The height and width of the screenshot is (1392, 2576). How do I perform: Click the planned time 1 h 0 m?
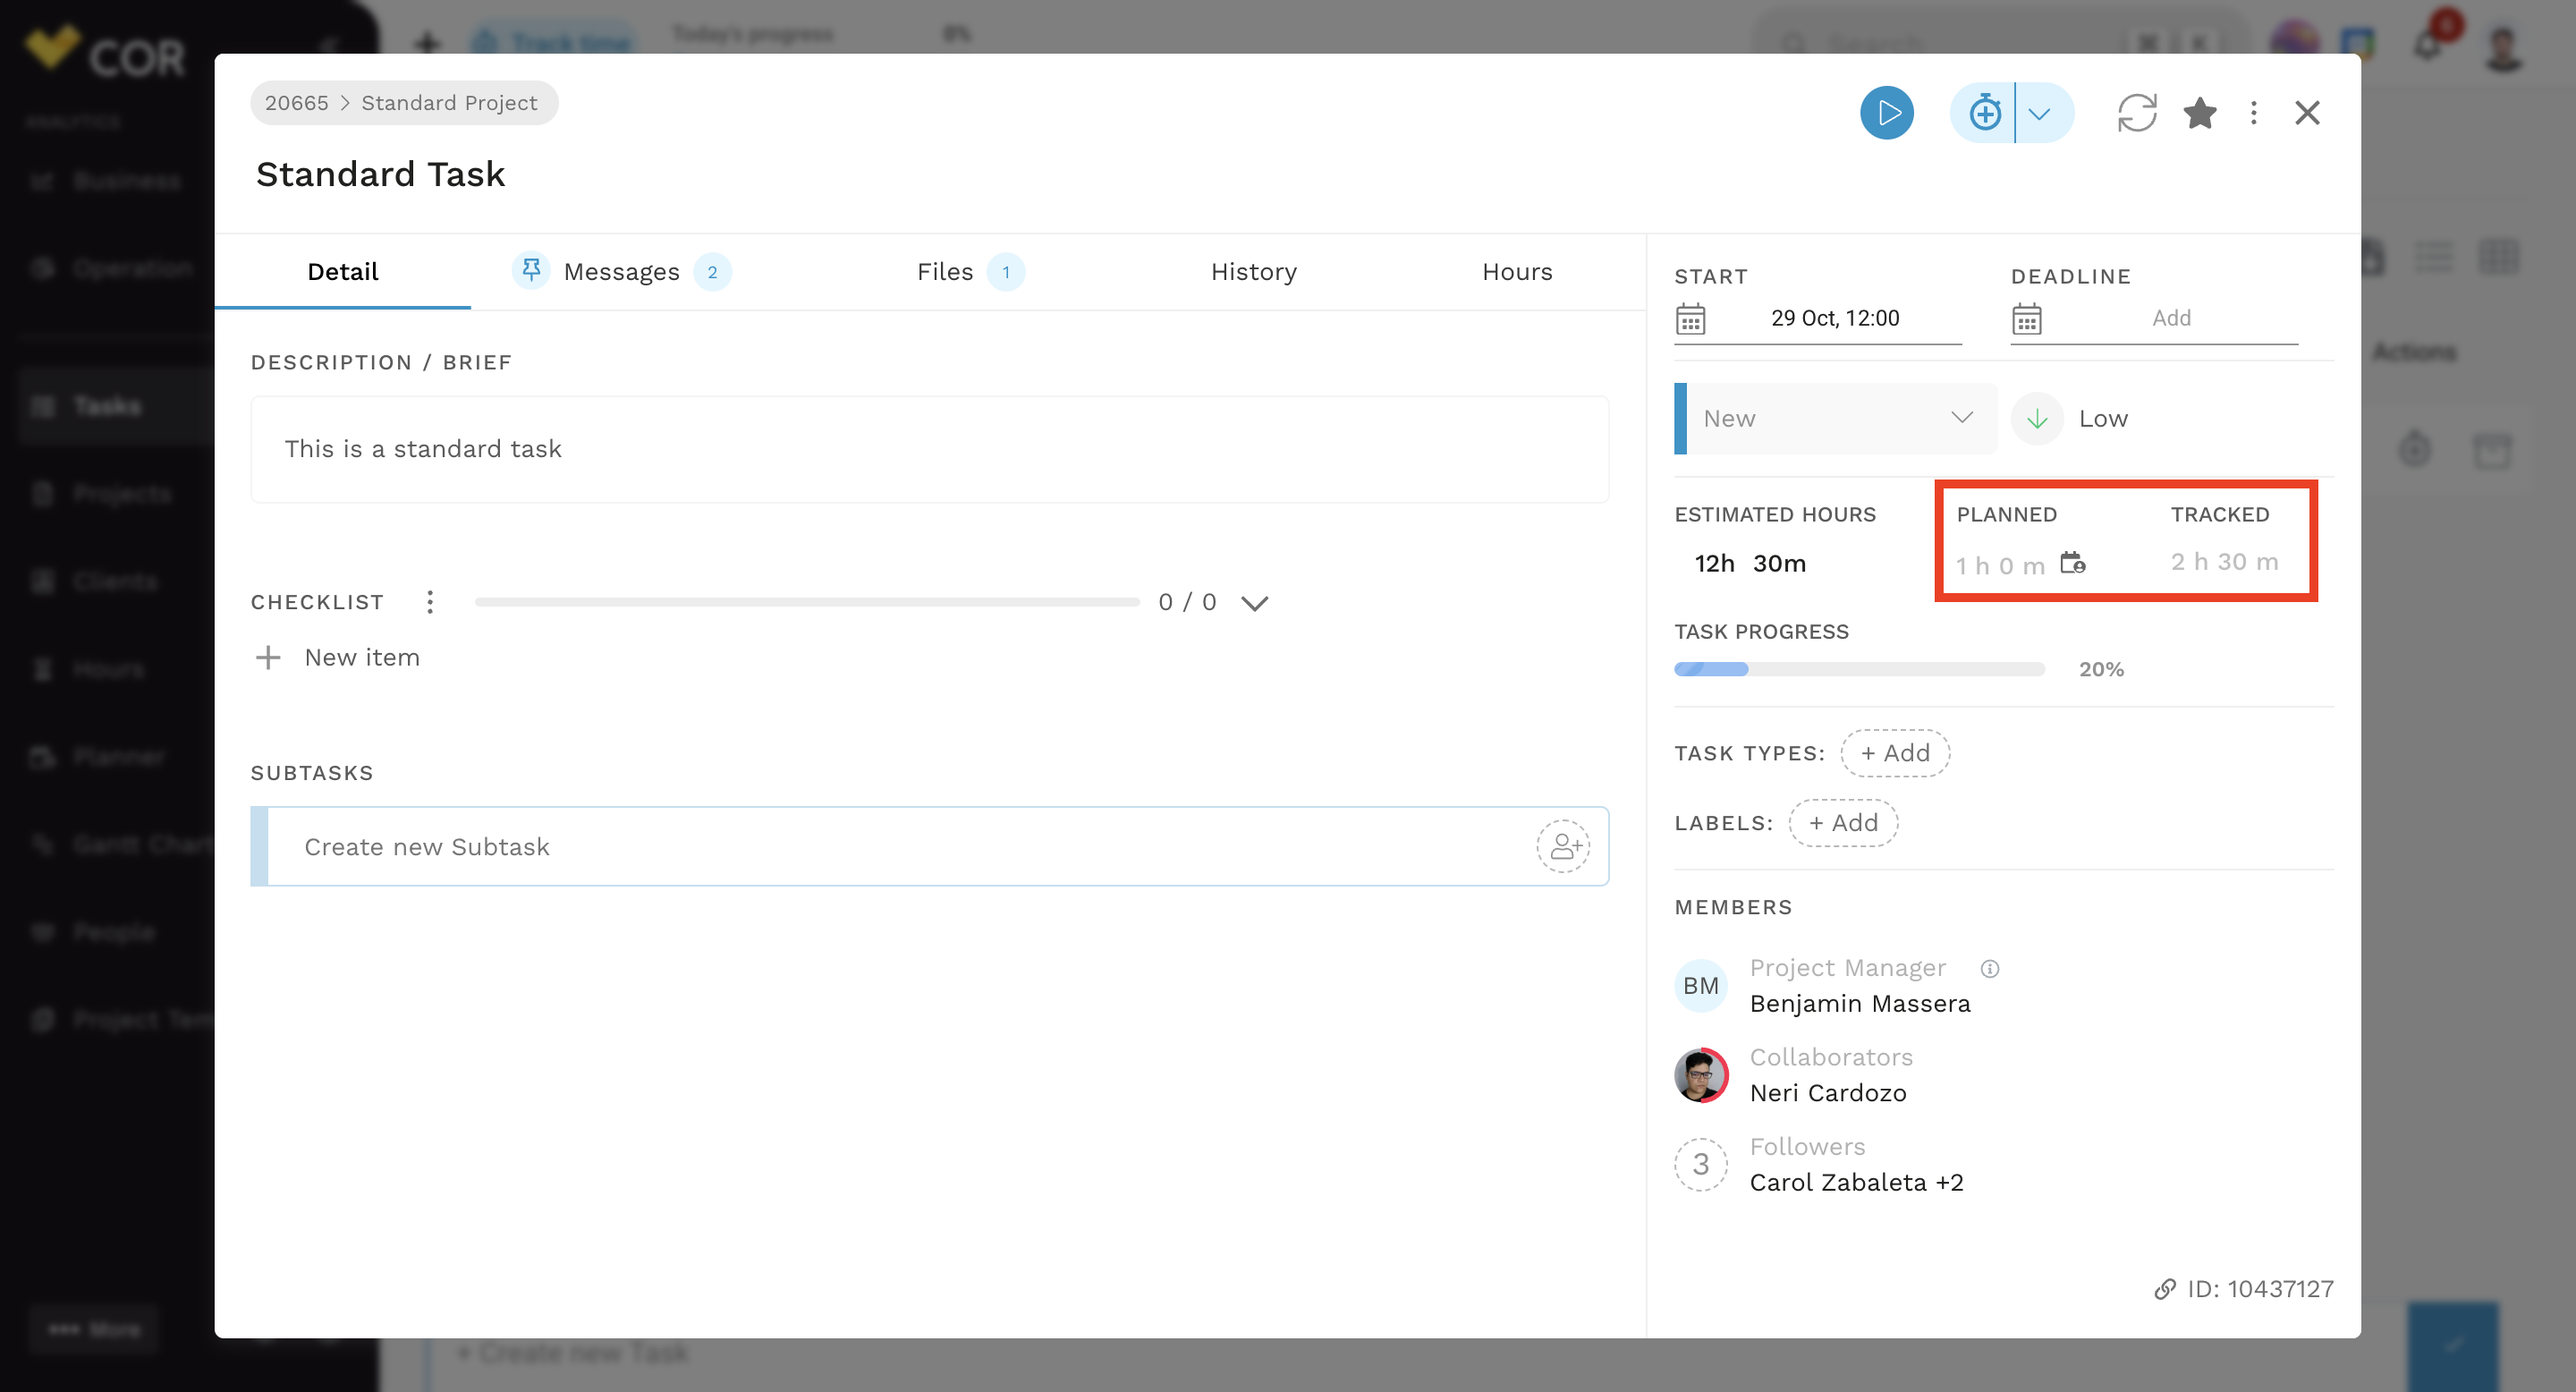(x=2000, y=565)
